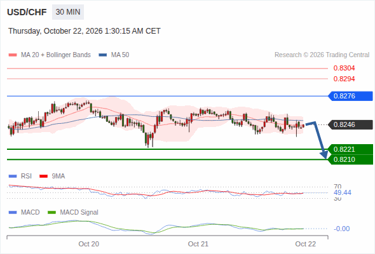This screenshot has height=254, width=375.
Task: Click the black 0.8246 current price label
Action: tap(350, 124)
